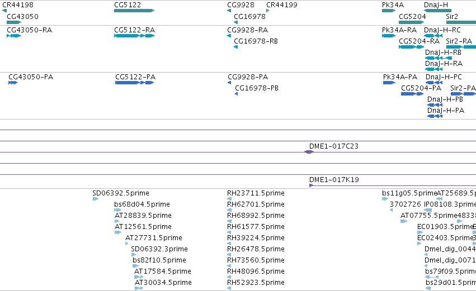The height and width of the screenshot is (291, 476).
Task: Click the teal CG5122 gene arrow glyph
Action: point(134,11)
